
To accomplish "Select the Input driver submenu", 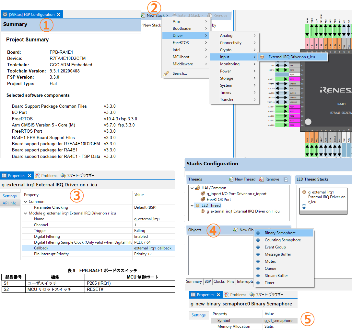I will coord(234,57).
